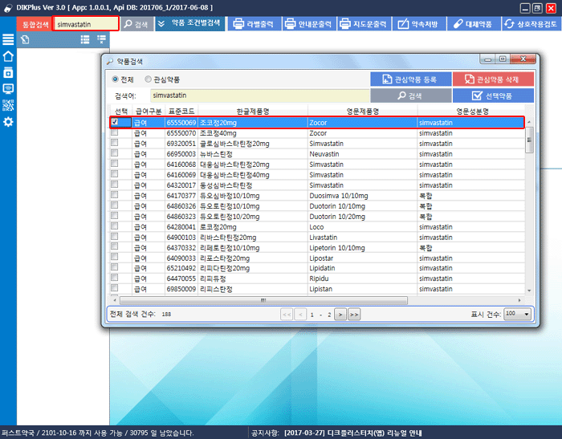This screenshot has width=562, height=439.
Task: Open 대체약품 pill button
Action: pos(474,24)
